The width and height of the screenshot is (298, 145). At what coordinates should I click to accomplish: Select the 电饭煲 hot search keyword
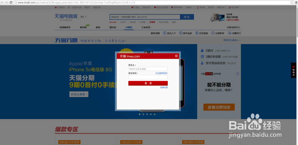(133, 22)
